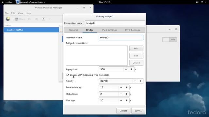This screenshot has height=117, width=209.
Task: Toggle the OFF switch in the background window
Action: coord(169,40)
